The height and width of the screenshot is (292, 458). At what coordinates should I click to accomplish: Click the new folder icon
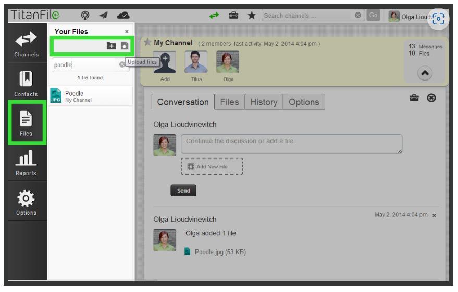pos(112,46)
